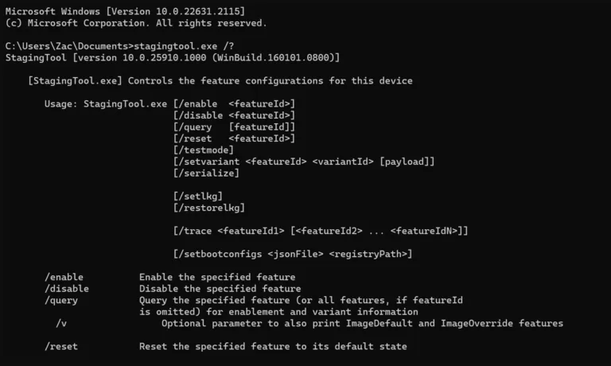Click "Disable the specified feature" description text
Screen dimensions: 611x366
click(220, 288)
